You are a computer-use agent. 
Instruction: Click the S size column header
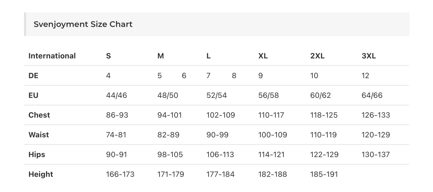108,56
